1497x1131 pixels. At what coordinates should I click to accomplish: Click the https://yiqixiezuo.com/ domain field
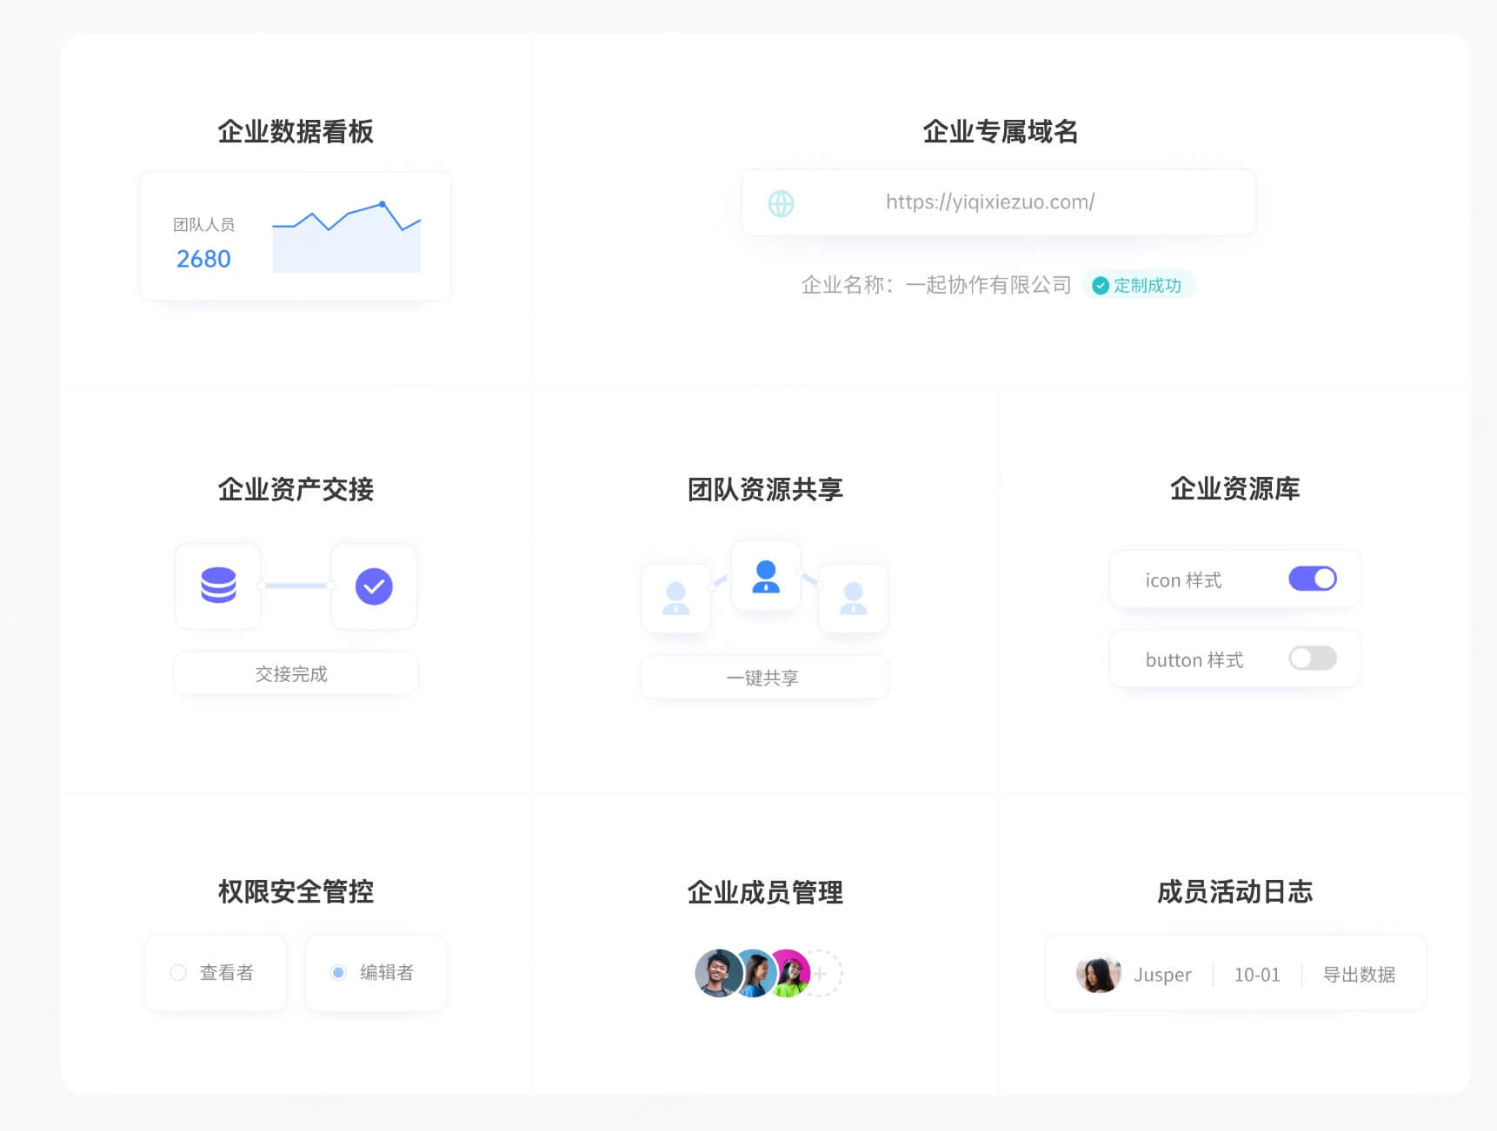[x=998, y=202]
